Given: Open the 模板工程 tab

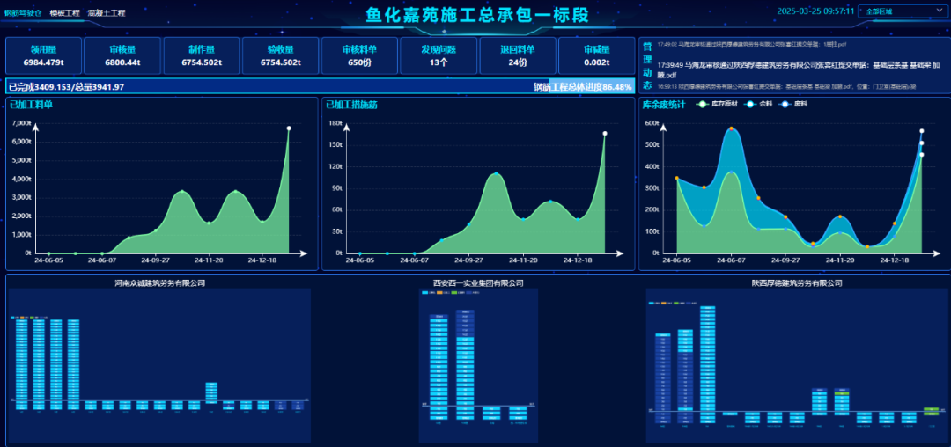Looking at the screenshot, I should [x=65, y=12].
